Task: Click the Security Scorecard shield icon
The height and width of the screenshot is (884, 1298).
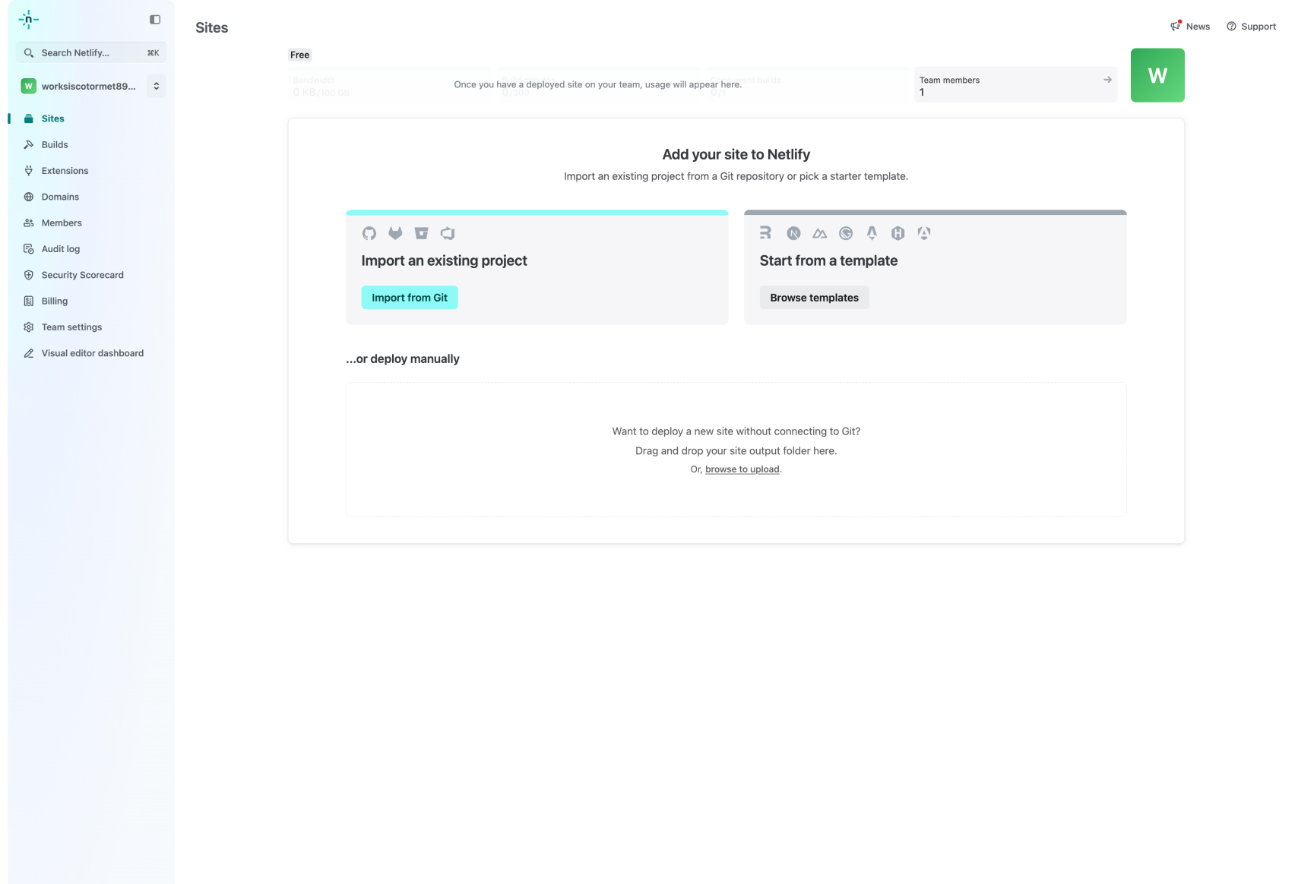Action: [x=29, y=275]
